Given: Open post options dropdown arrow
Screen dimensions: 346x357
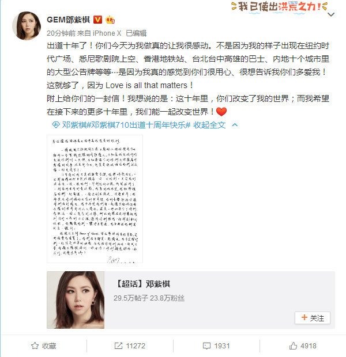Looking at the screenshot, I should pos(331,15).
